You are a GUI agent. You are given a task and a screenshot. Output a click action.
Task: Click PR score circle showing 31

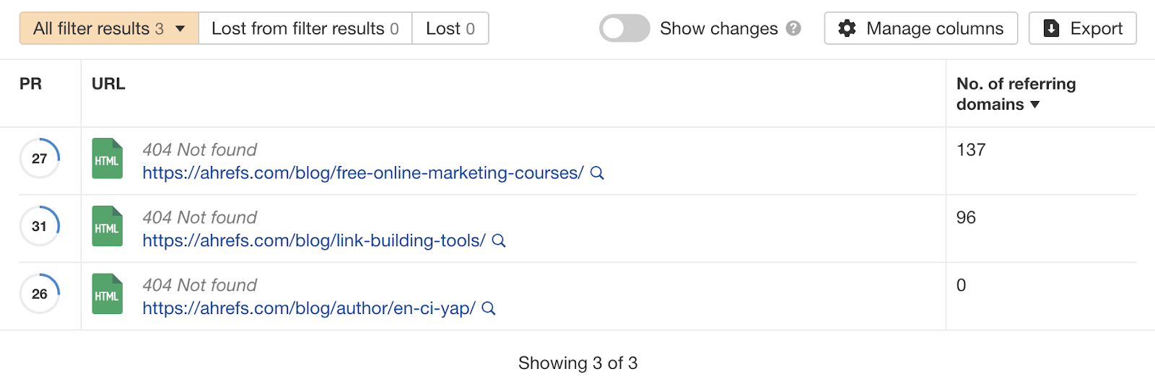coord(40,227)
